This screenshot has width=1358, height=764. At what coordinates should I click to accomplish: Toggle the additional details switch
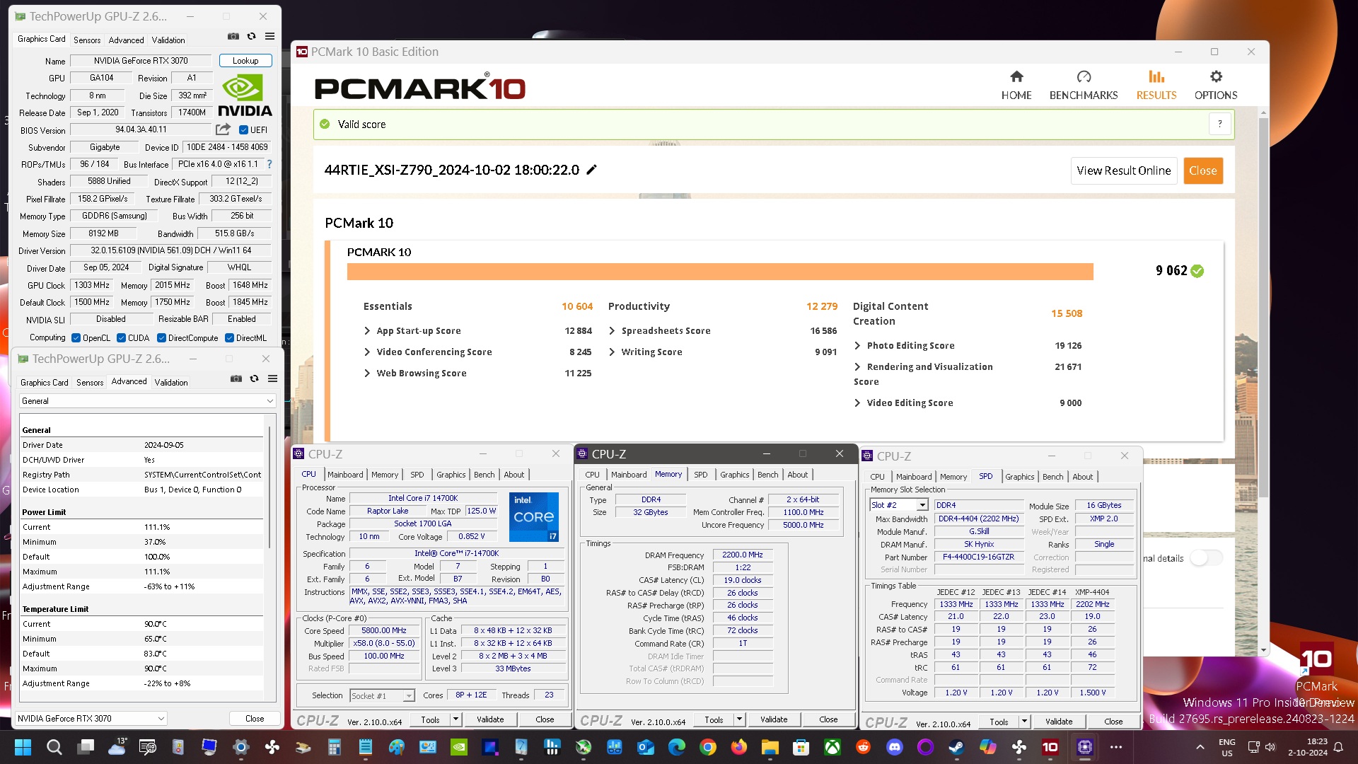[1207, 558]
